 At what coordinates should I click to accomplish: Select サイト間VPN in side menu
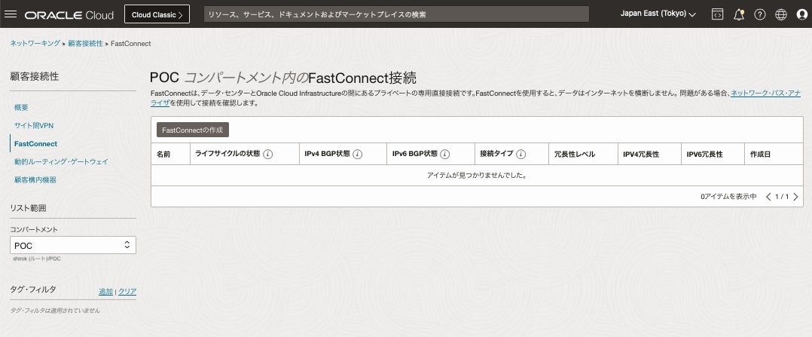(34, 125)
